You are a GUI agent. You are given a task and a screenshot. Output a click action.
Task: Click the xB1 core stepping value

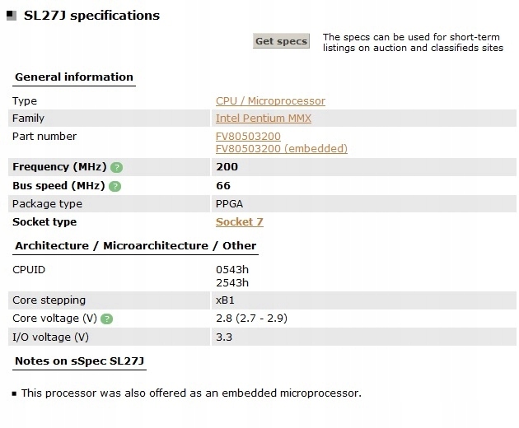coord(225,300)
